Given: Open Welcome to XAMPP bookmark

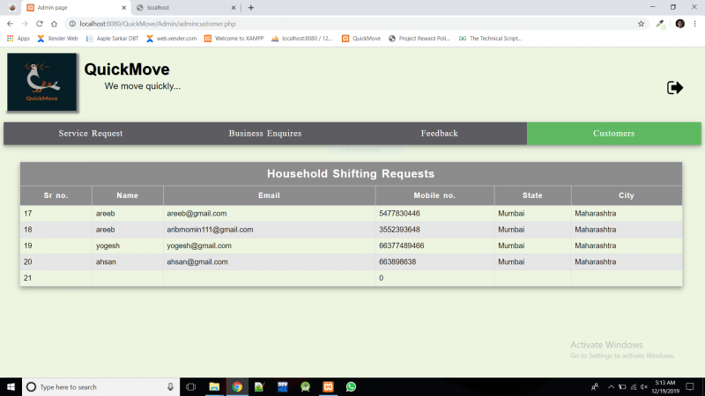Looking at the screenshot, I should 234,39.
